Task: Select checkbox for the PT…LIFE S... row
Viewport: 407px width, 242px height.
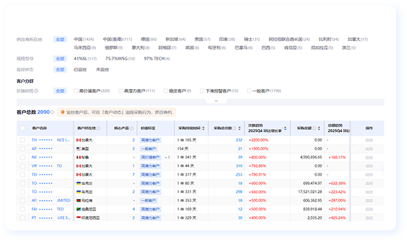Action: pyautogui.click(x=23, y=218)
